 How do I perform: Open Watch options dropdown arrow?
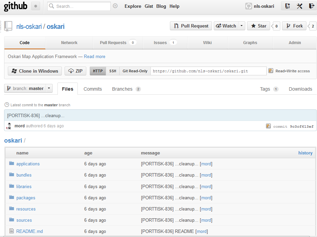click(x=242, y=26)
